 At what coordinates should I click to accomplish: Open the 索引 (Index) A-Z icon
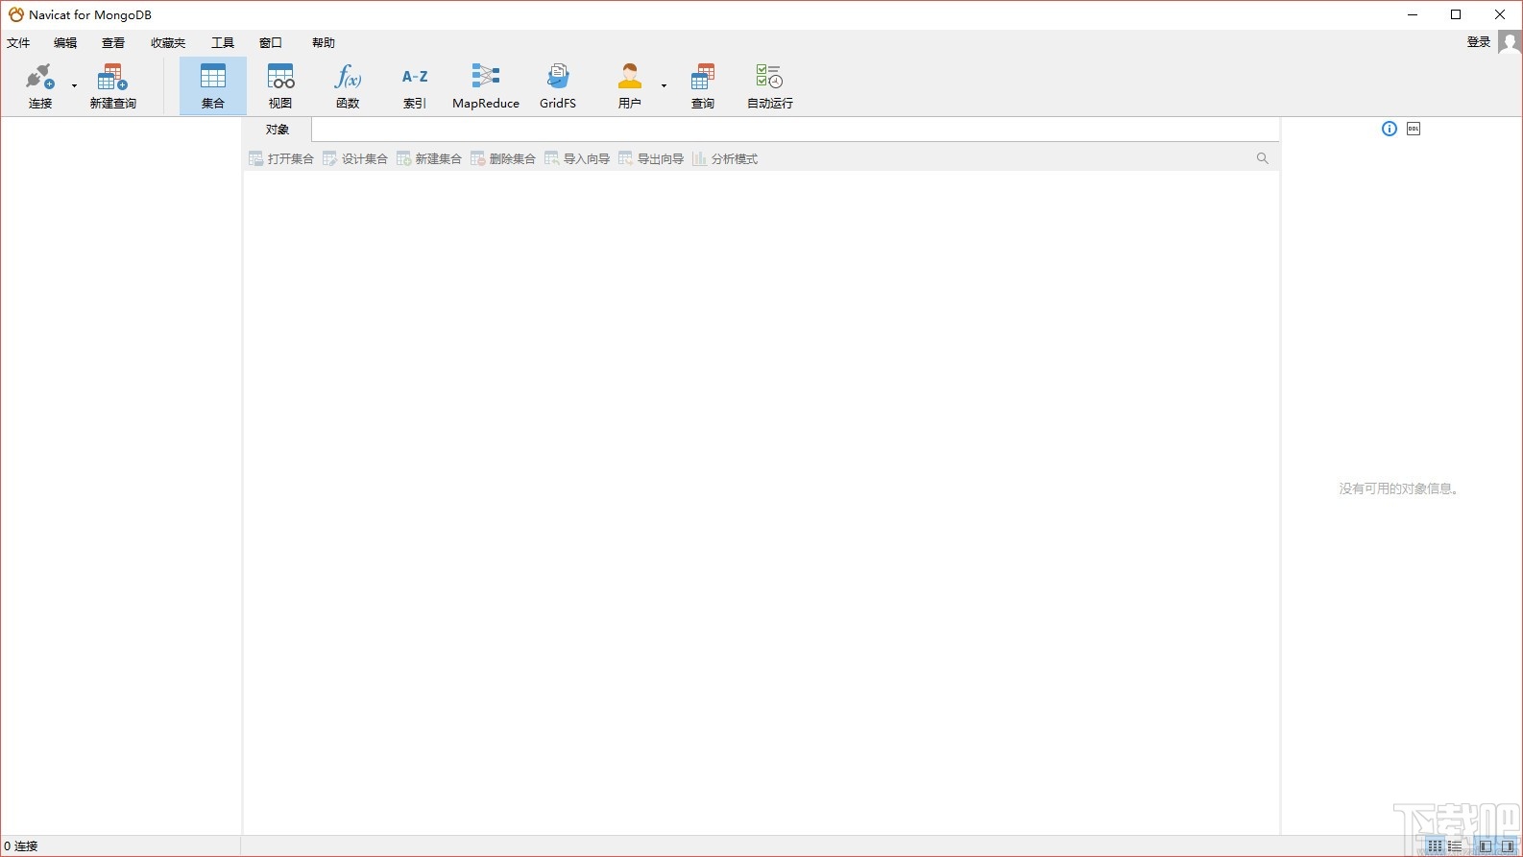(x=415, y=85)
